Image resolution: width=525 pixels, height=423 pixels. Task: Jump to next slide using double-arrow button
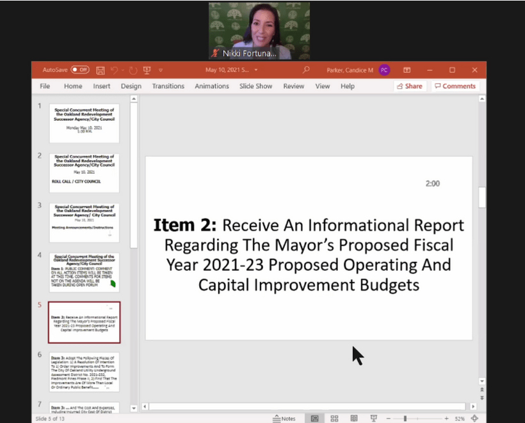click(x=482, y=390)
